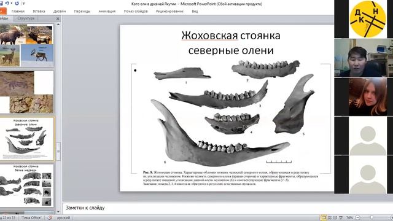Click the ДНК yellow logo participant tile
Screen dimensions: 393x221
(x=368, y=19)
